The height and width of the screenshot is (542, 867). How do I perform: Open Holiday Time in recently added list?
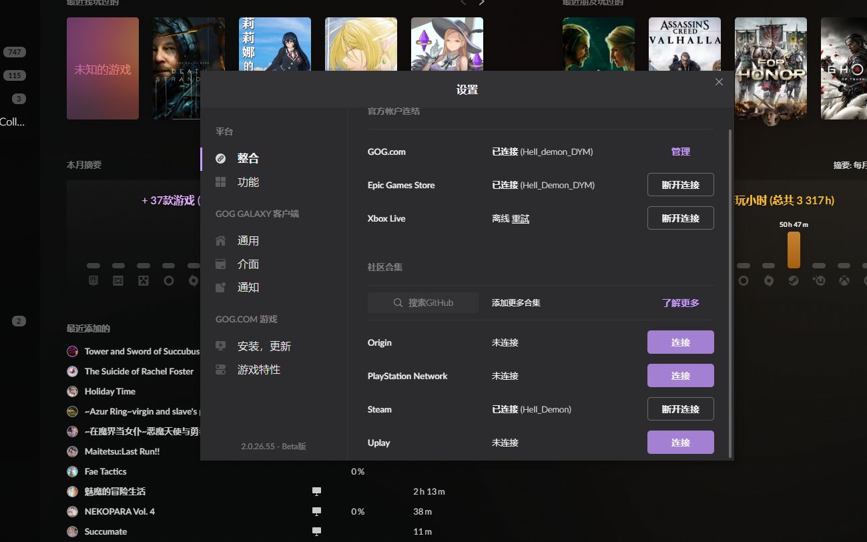click(110, 391)
